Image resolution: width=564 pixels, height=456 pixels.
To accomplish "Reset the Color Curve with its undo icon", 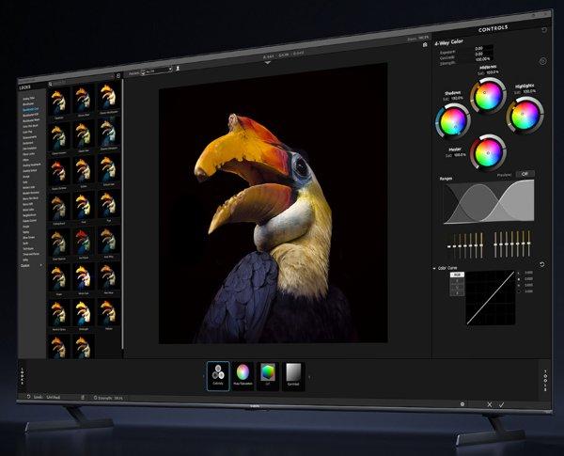I will pos(542,264).
